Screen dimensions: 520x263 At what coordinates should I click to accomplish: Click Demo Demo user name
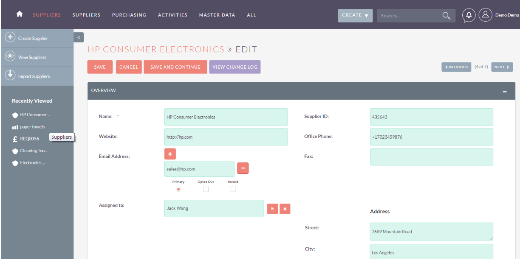pos(507,15)
